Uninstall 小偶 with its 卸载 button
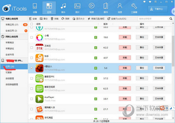 [x=125, y=37]
